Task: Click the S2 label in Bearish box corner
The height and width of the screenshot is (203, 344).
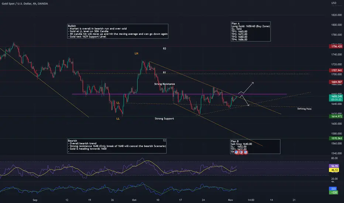Action: (x=164, y=141)
